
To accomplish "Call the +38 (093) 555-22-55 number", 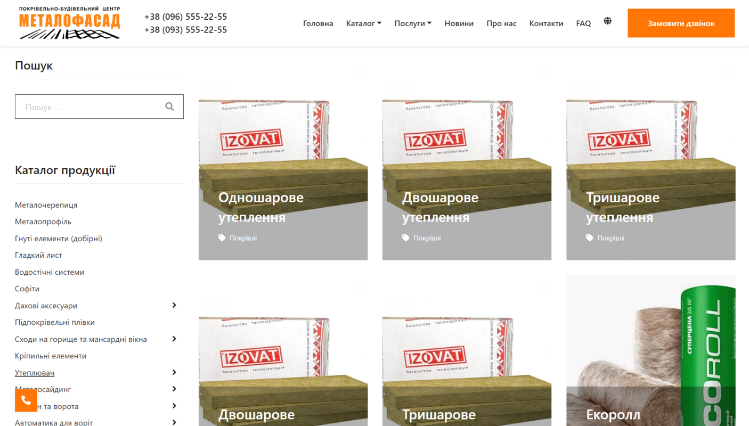I will click(x=185, y=30).
